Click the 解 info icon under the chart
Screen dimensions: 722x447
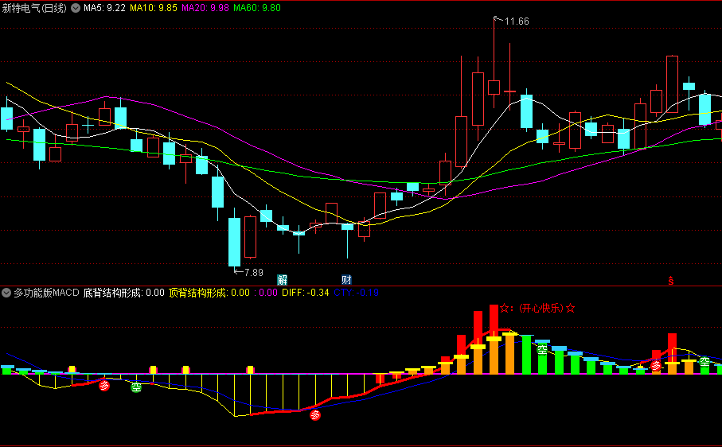pyautogui.click(x=283, y=280)
